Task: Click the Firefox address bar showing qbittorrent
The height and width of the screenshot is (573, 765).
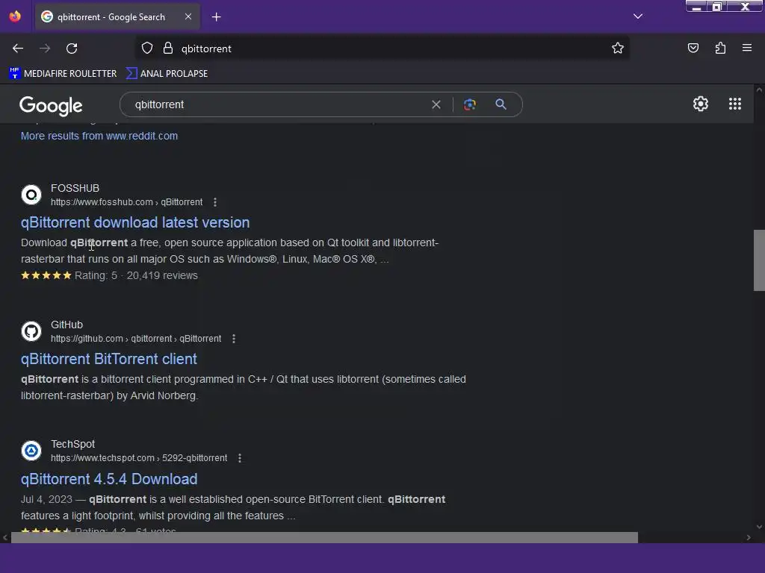Action: (x=382, y=48)
